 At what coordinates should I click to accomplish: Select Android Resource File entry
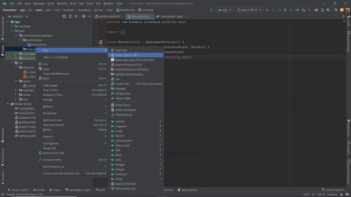pos(136,65)
